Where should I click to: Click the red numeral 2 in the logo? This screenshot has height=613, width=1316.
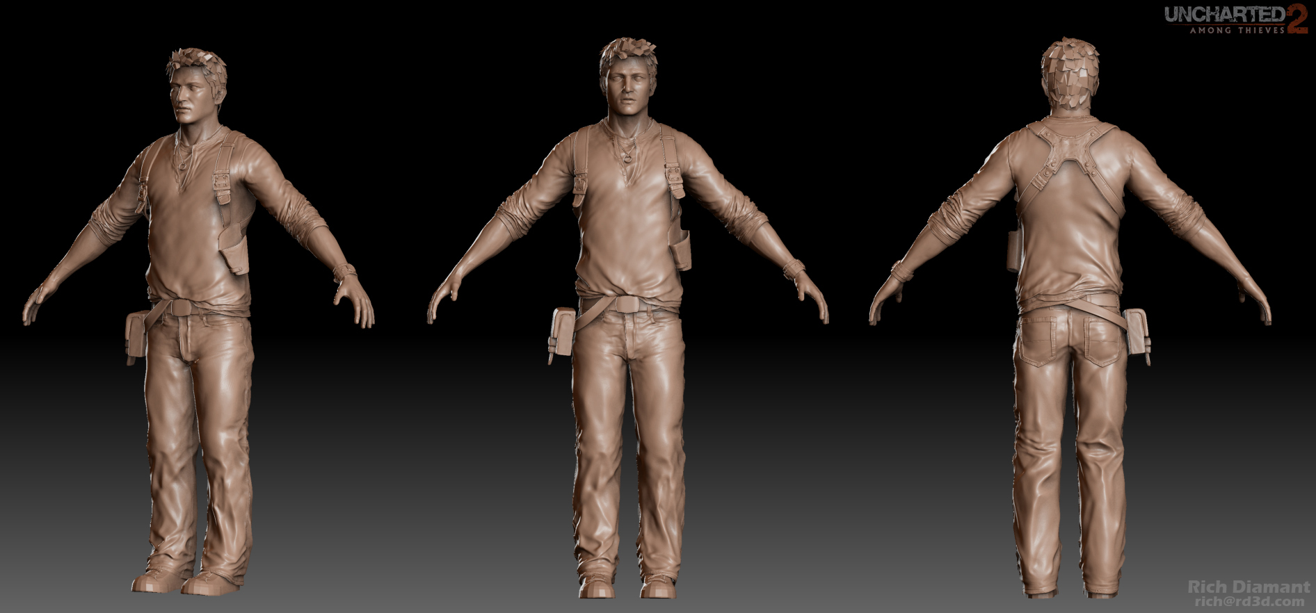[1297, 19]
